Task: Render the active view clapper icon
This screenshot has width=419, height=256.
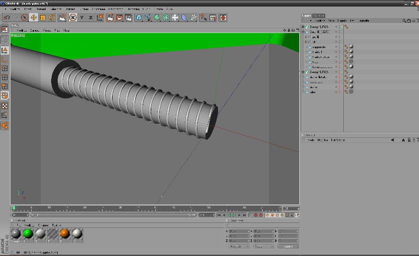Action: point(110,18)
